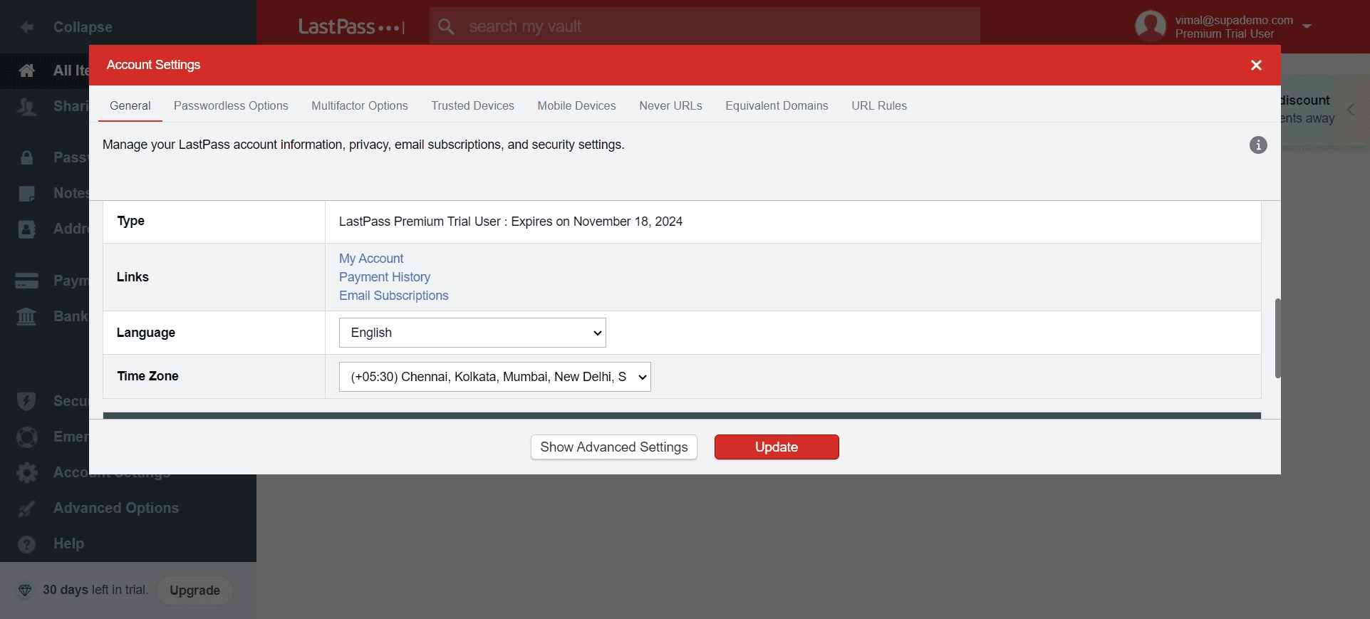Click the Upgrade button in trial banner
This screenshot has width=1370, height=619.
pos(194,591)
